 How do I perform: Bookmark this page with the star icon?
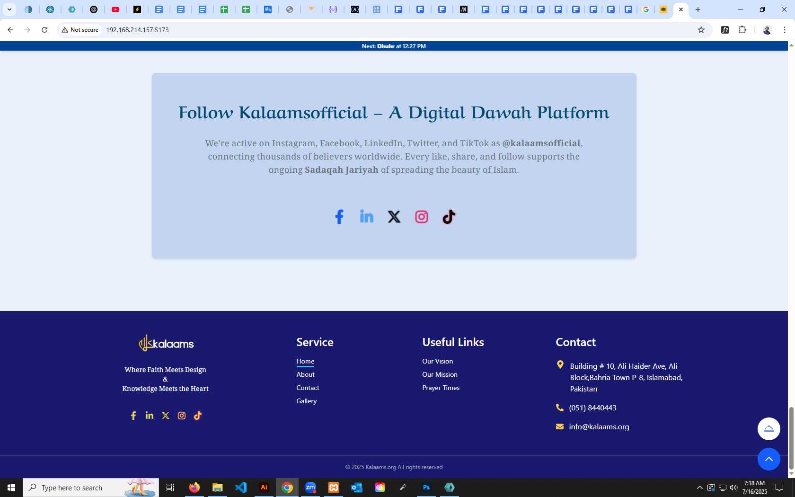[x=701, y=30]
